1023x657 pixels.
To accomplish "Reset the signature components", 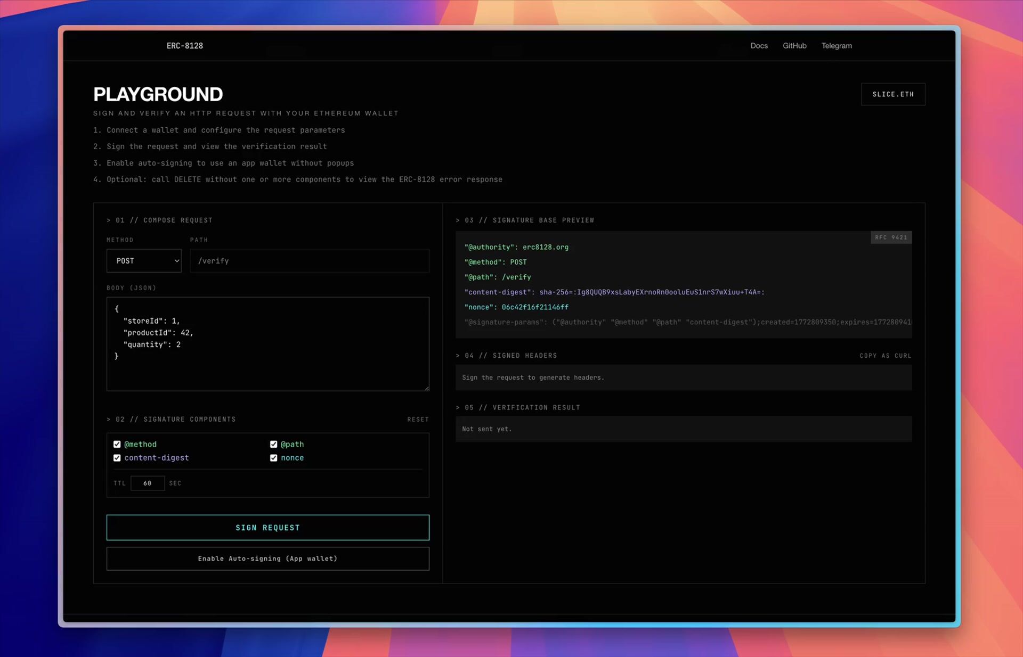I will tap(418, 420).
